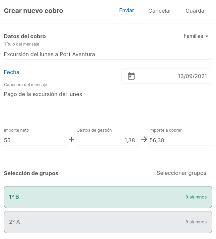Click the Importe a cobrar field
Viewport: 216px width, 239px height.
[x=180, y=140]
